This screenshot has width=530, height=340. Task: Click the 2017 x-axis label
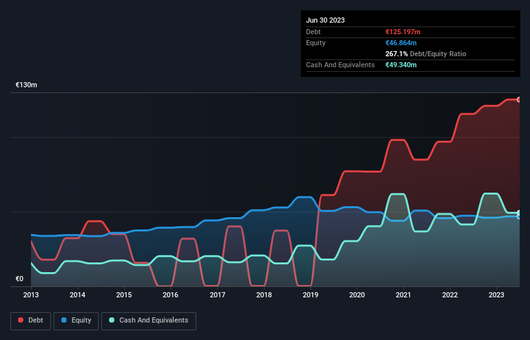218,295
